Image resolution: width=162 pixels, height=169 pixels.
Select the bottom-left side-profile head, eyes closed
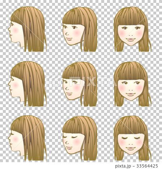pyautogui.click(x=27, y=138)
